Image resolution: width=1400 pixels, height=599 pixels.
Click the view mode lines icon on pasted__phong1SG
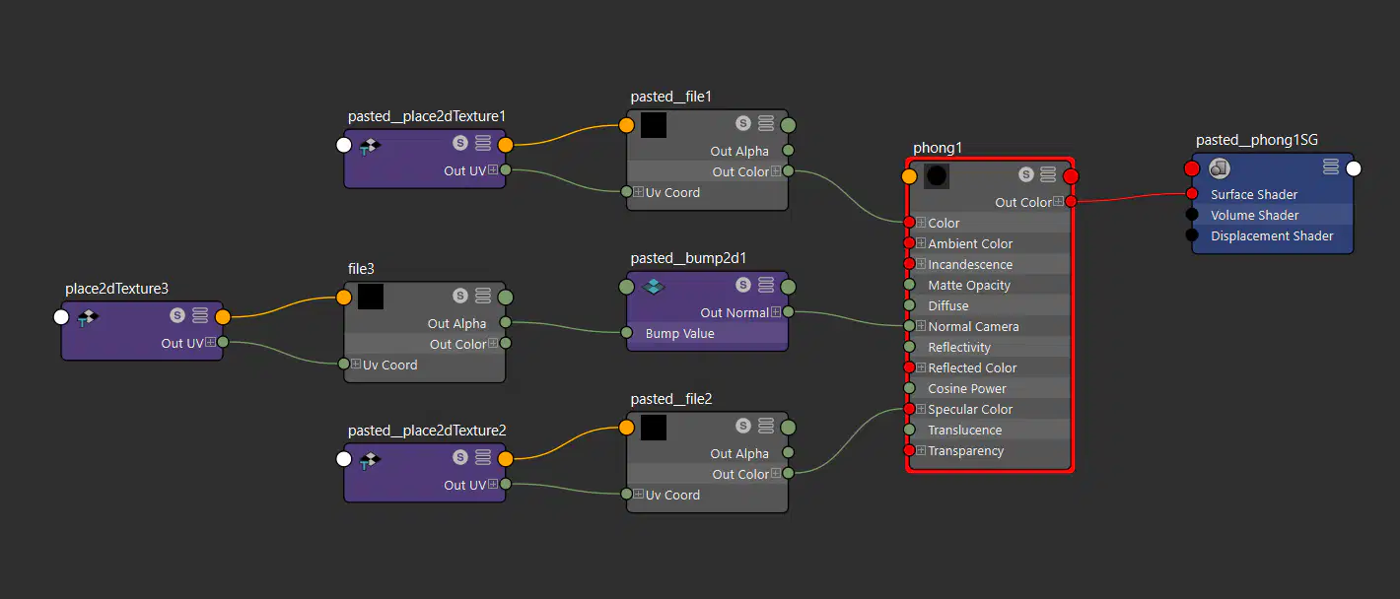(1331, 166)
